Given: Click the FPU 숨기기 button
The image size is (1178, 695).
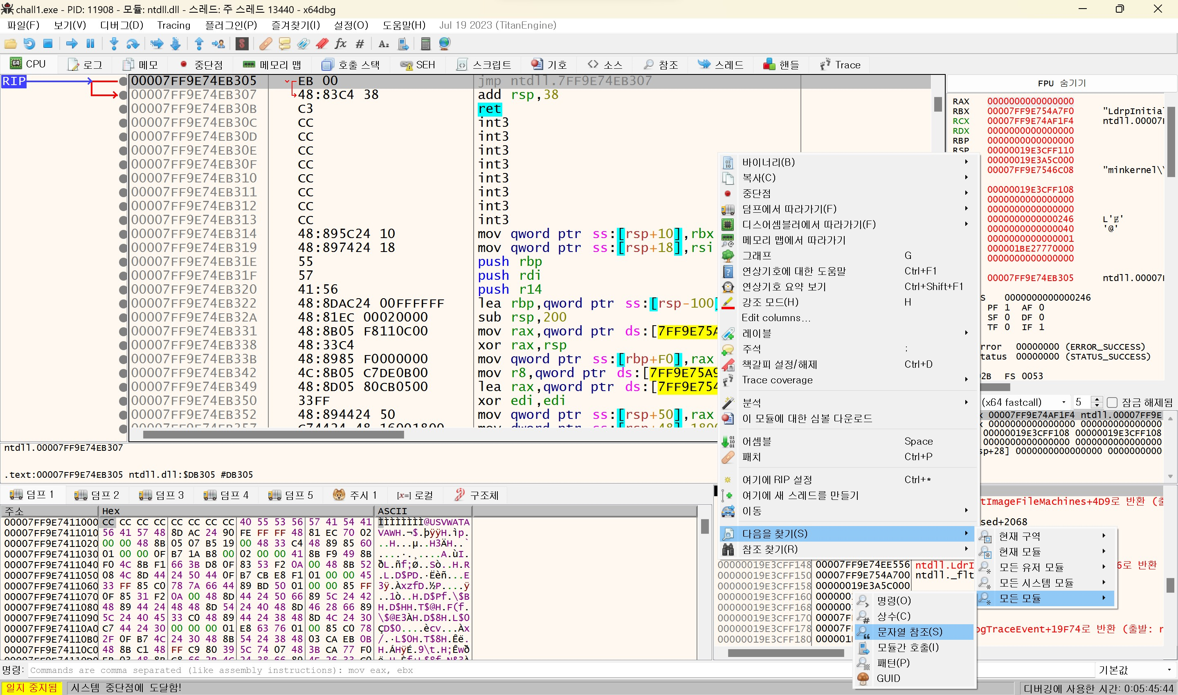Looking at the screenshot, I should click(1061, 83).
